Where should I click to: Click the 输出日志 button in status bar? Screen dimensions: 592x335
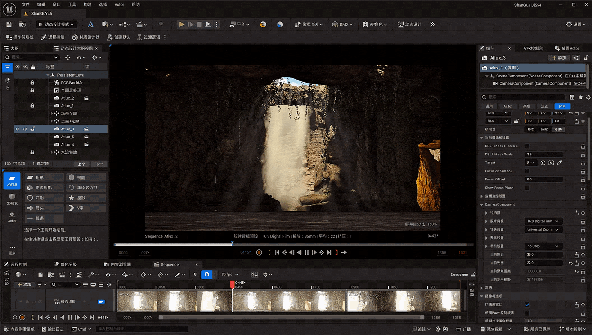click(53, 329)
